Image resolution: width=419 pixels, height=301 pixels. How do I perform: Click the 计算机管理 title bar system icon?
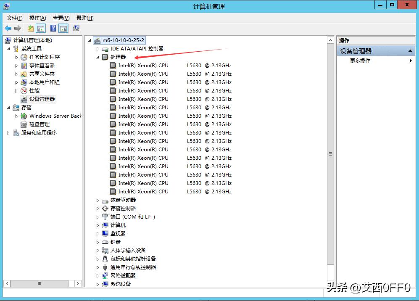7,6
